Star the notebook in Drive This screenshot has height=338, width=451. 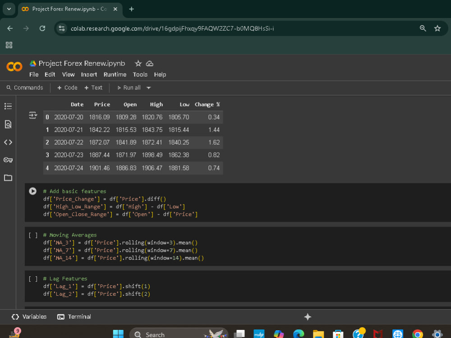pos(138,64)
